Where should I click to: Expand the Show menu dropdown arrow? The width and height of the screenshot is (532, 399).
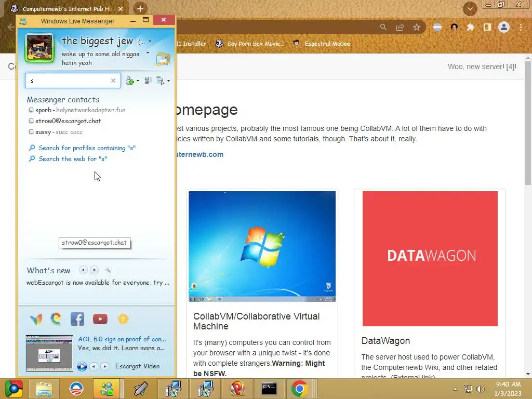click(x=169, y=81)
